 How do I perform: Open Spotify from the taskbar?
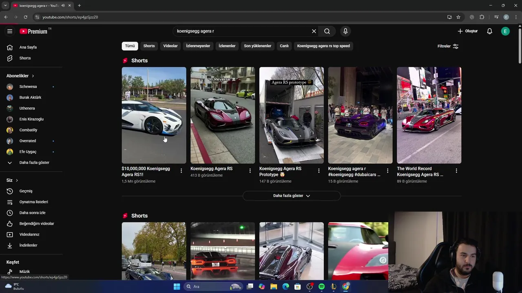click(x=321, y=286)
